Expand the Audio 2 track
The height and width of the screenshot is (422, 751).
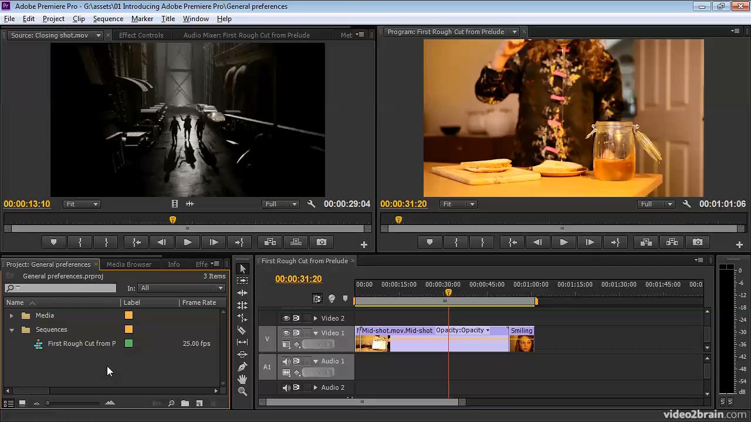tap(315, 387)
